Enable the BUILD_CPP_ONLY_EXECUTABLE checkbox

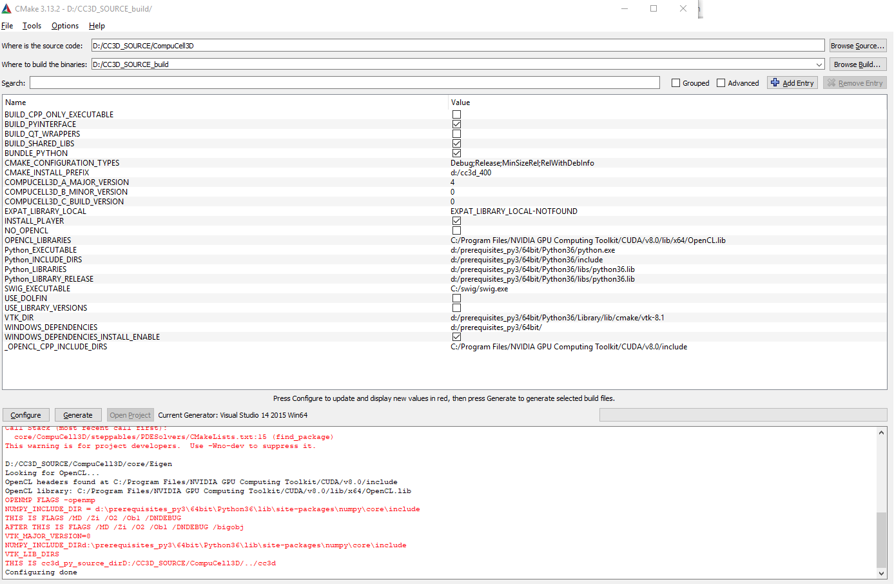click(456, 115)
